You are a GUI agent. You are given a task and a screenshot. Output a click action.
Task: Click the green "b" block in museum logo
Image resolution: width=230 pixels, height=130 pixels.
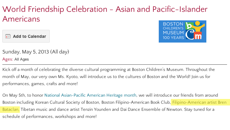(189, 26)
